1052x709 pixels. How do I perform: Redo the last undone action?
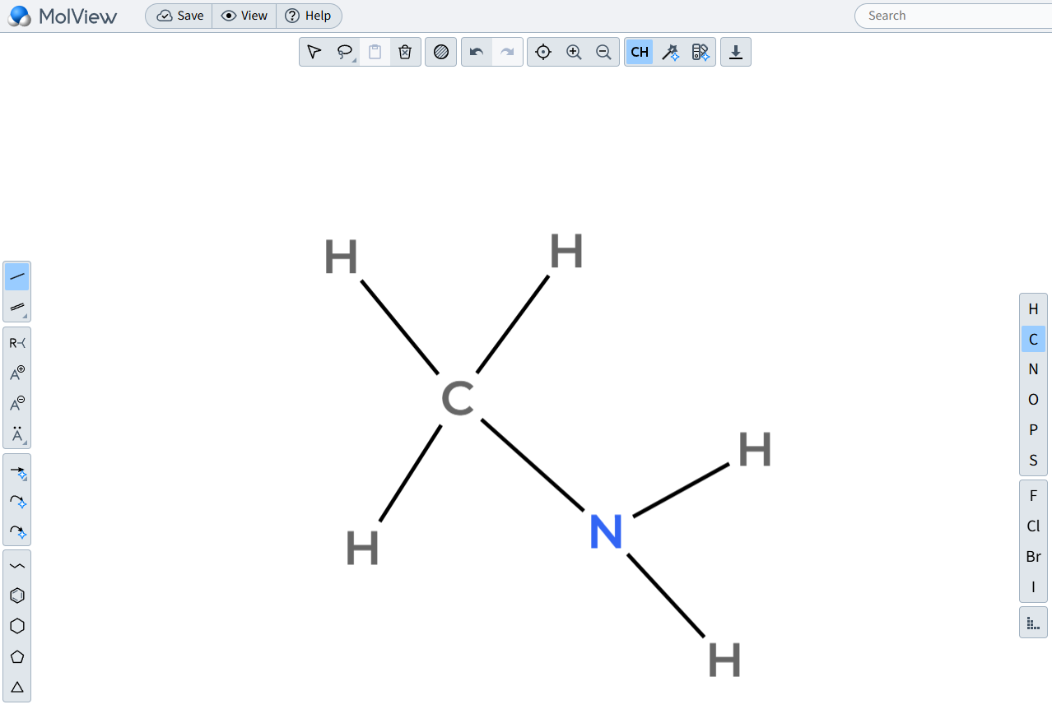[507, 52]
